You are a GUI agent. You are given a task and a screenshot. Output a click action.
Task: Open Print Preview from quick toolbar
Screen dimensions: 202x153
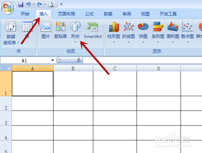point(51,5)
